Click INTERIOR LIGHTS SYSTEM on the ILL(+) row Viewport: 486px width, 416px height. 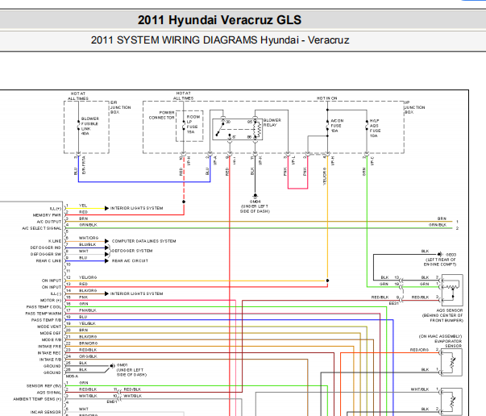point(136,208)
